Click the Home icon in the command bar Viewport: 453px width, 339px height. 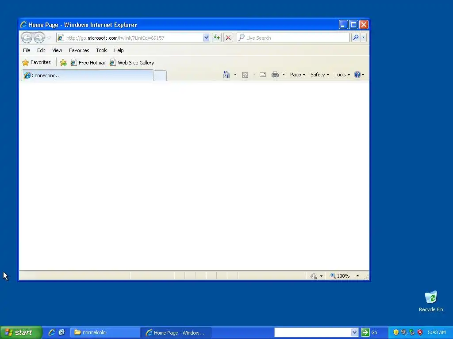pyautogui.click(x=226, y=75)
